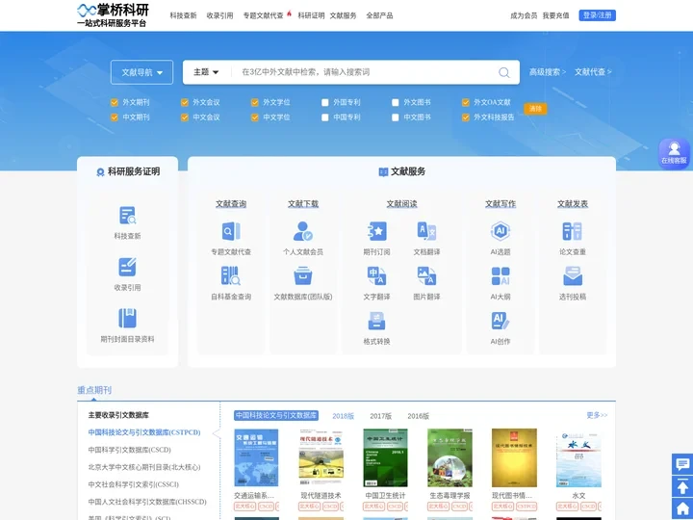Click the 我要充值 link

(x=555, y=15)
